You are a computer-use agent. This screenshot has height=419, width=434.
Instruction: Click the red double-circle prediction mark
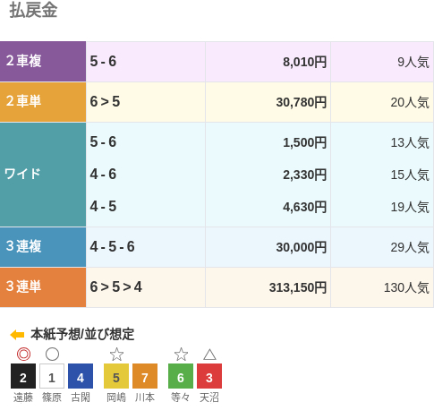pos(23,355)
